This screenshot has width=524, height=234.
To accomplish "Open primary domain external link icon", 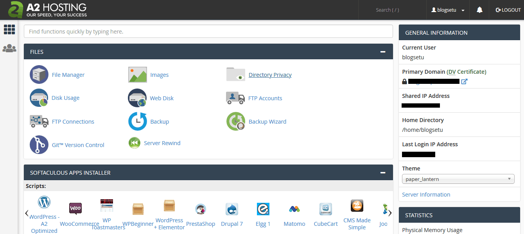I will (464, 82).
